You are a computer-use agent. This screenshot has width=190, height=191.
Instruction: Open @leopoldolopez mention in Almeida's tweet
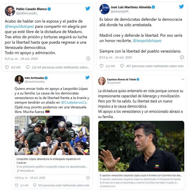(x=147, y=41)
